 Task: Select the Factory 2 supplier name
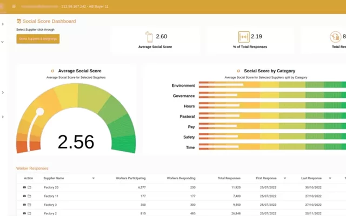[x=50, y=213]
